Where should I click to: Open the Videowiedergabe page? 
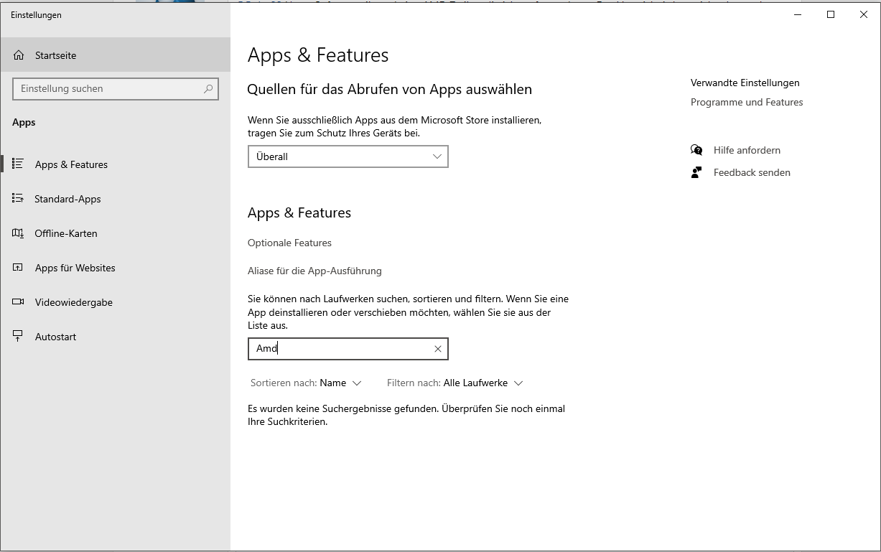click(x=116, y=302)
